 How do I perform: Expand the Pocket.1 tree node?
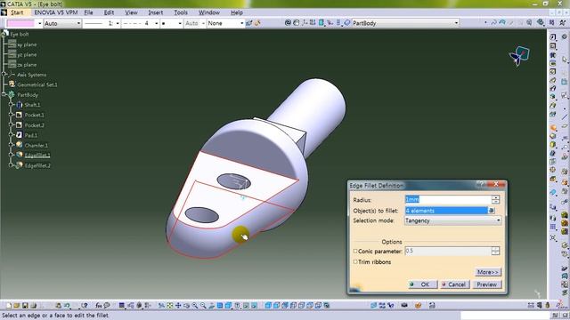click(12, 115)
